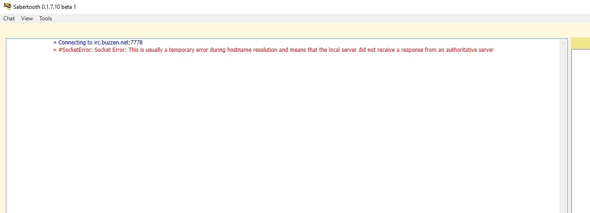Click the yellow user list panel header
Viewport: 590px width, 213px height.
(x=580, y=43)
